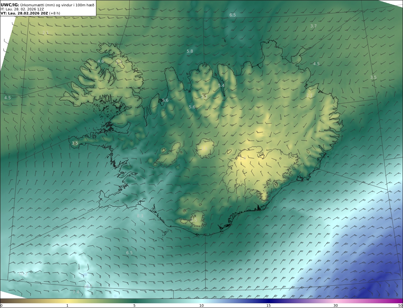Select the initial time line "IT: Lau. 28. 02. 2026 12Z"
The height and width of the screenshot is (308, 403).
(x=22, y=9)
